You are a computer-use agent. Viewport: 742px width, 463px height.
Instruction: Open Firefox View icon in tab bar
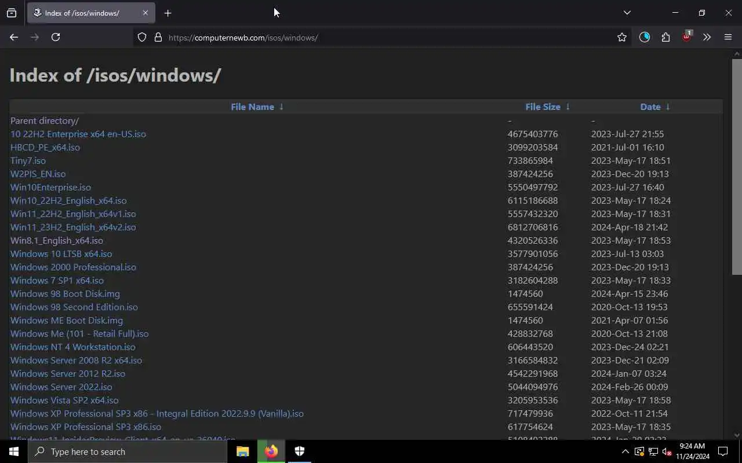point(12,13)
